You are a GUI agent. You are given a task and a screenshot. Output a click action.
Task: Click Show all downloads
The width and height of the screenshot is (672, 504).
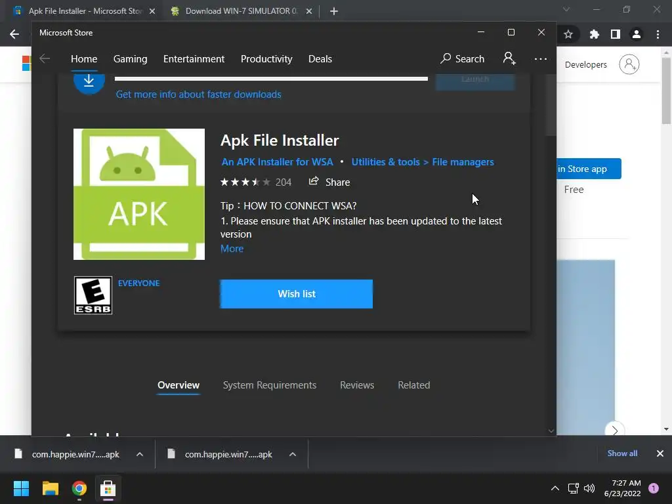pos(622,453)
